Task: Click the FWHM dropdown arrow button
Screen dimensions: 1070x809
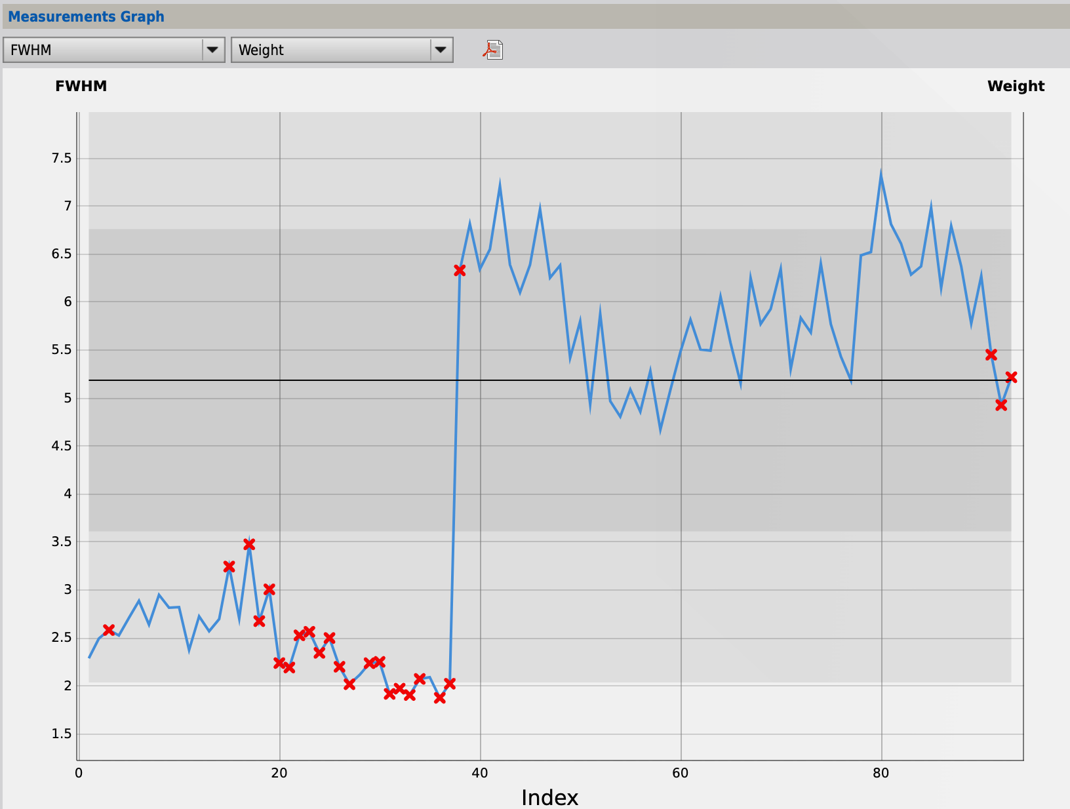Action: point(212,50)
